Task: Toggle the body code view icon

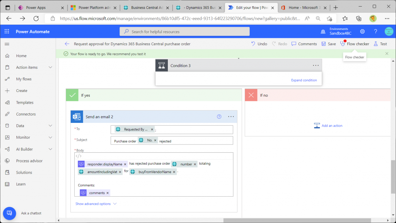Action: coord(79,156)
